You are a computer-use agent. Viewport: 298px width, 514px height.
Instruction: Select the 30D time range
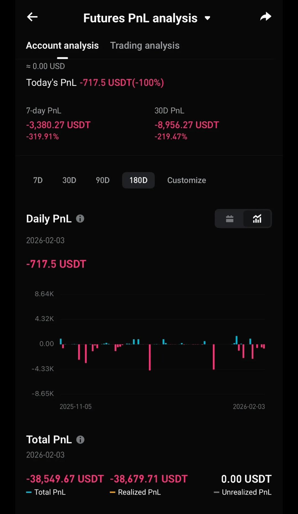(69, 180)
